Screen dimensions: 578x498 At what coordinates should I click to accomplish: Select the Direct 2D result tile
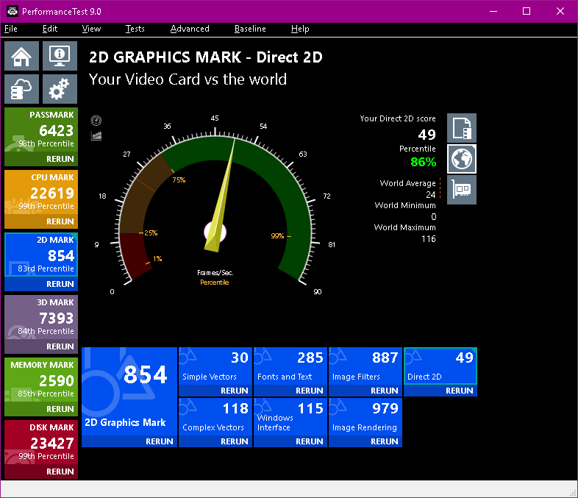tap(440, 366)
